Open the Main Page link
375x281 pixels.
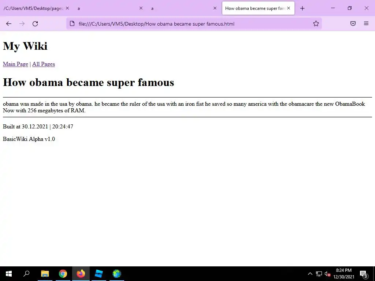click(x=15, y=64)
